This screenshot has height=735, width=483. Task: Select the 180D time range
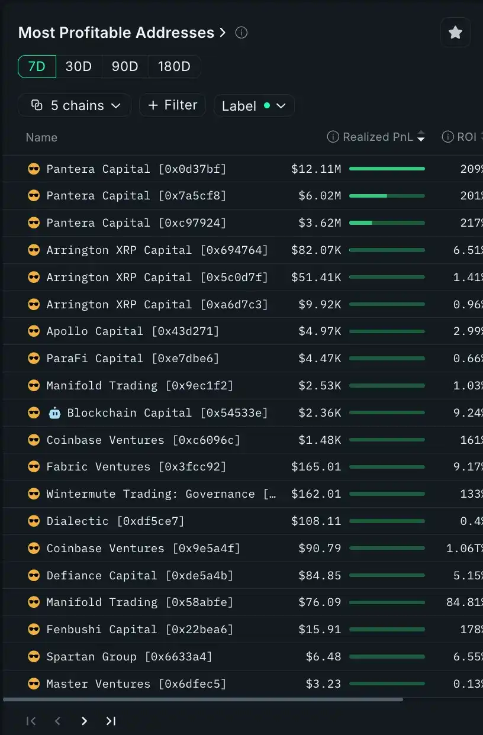175,66
